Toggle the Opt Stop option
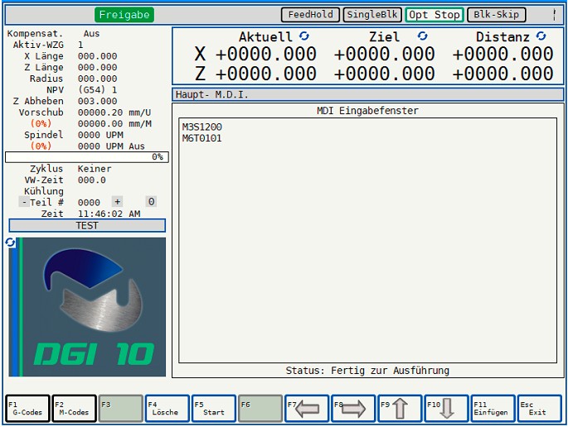The image size is (568, 427). 434,15
